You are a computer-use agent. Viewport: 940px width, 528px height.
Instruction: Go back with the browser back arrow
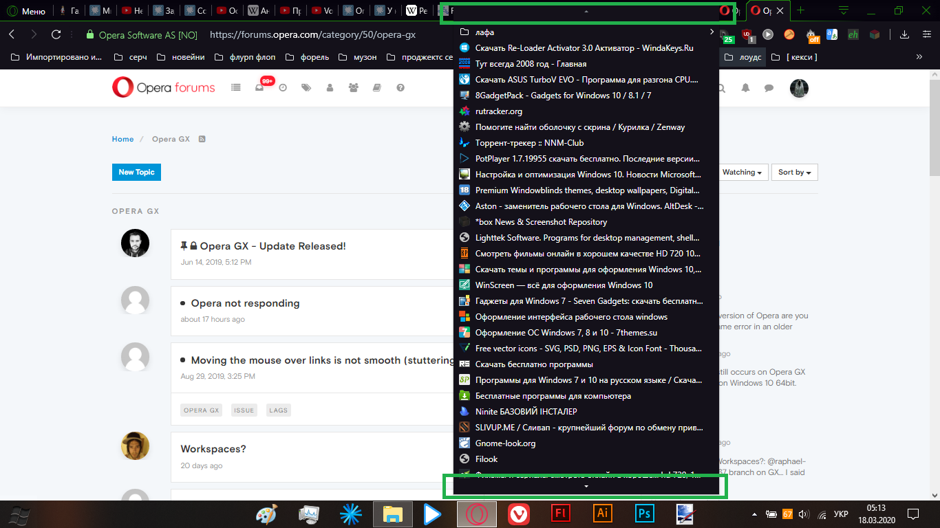click(x=12, y=34)
